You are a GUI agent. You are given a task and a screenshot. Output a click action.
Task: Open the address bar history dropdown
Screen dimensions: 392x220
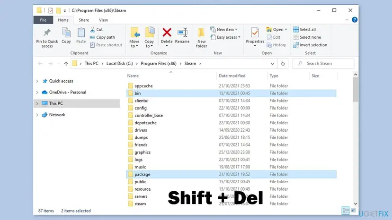272,64
